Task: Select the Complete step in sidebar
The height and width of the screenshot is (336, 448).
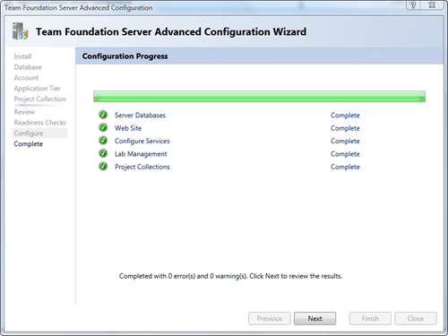Action: 29,144
